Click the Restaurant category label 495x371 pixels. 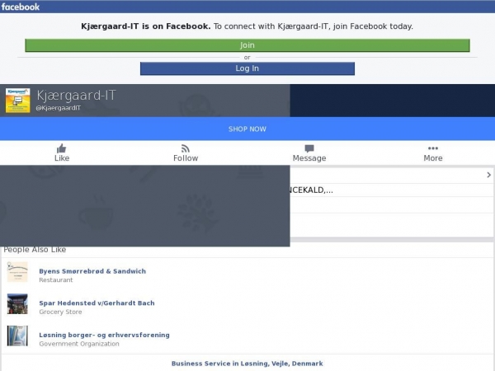(56, 279)
